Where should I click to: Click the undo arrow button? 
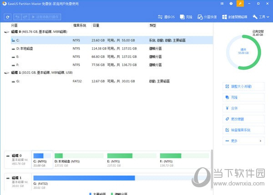pyautogui.click(x=17, y=17)
